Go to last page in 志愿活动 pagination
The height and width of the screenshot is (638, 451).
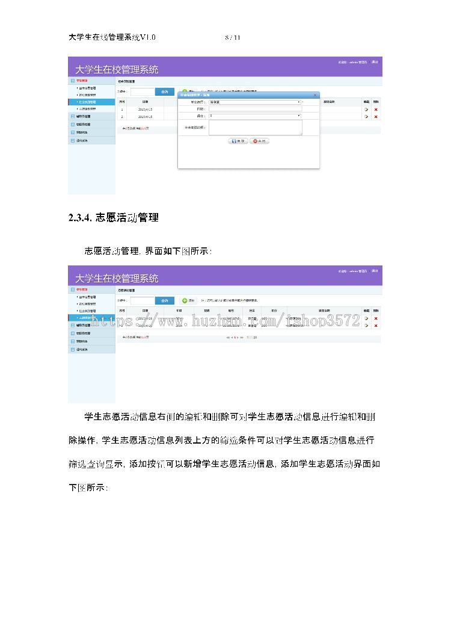242,337
